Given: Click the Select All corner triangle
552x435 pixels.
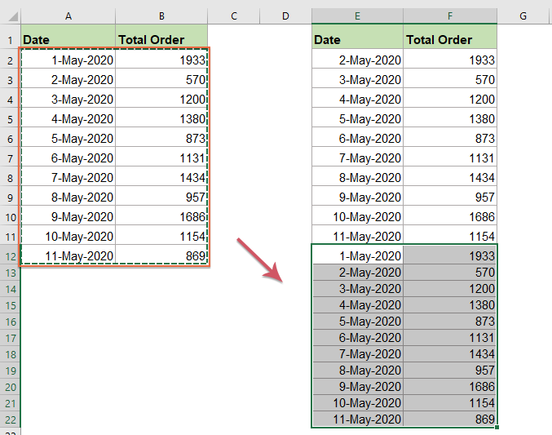Looking at the screenshot, I should tap(9, 16).
